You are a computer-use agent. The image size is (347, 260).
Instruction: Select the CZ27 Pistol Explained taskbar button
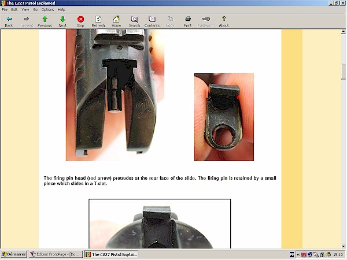pos(111,254)
